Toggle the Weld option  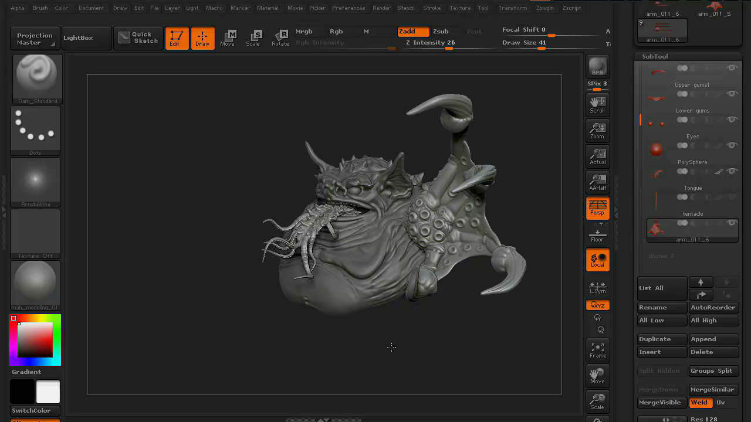click(701, 403)
